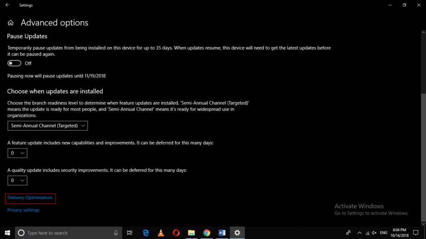Restore down the Settings window
This screenshot has height=239, width=426.
pyautogui.click(x=404, y=5)
